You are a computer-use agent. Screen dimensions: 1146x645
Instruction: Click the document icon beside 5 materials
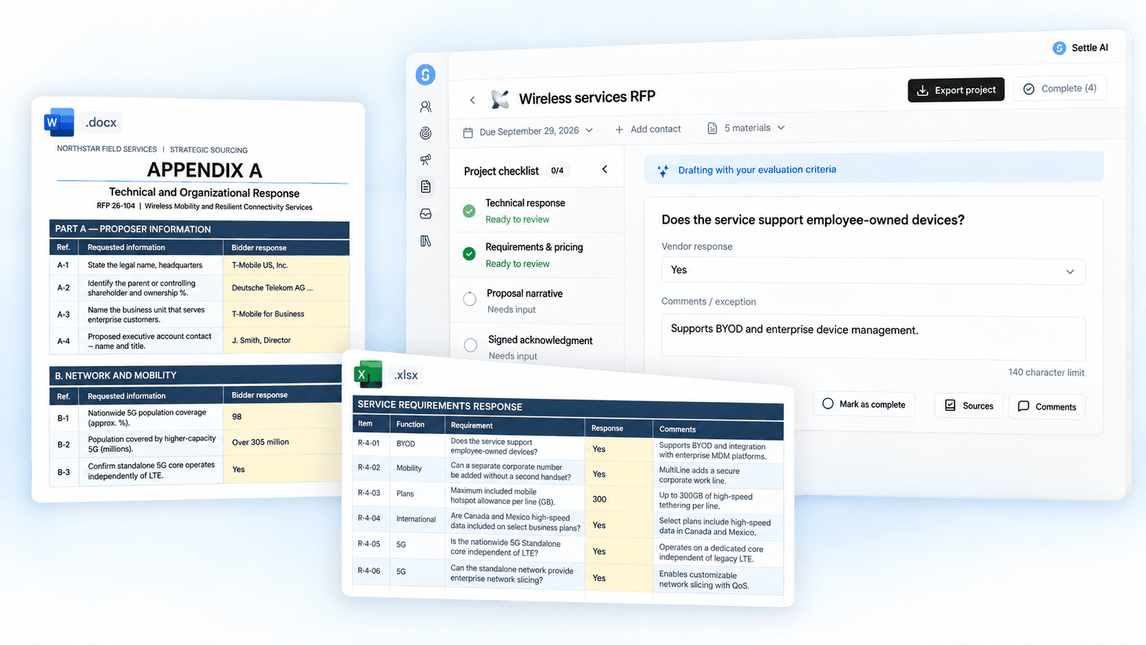pos(712,128)
